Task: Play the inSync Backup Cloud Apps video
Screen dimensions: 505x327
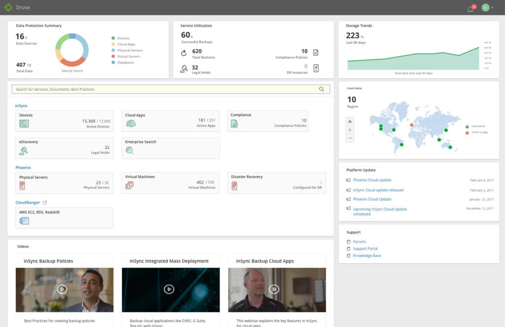Action: 274,290
